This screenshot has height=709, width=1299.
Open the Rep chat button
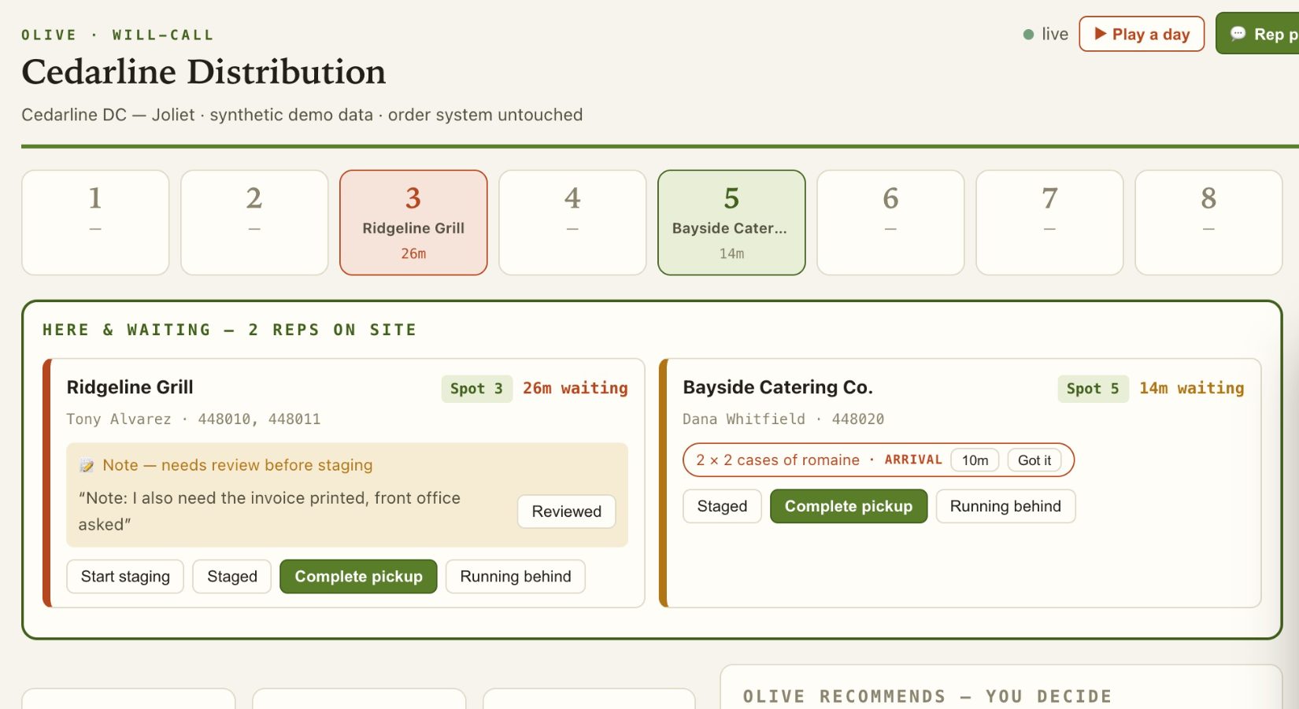pos(1258,34)
